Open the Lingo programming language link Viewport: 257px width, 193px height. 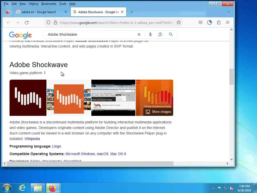[x=56, y=146]
